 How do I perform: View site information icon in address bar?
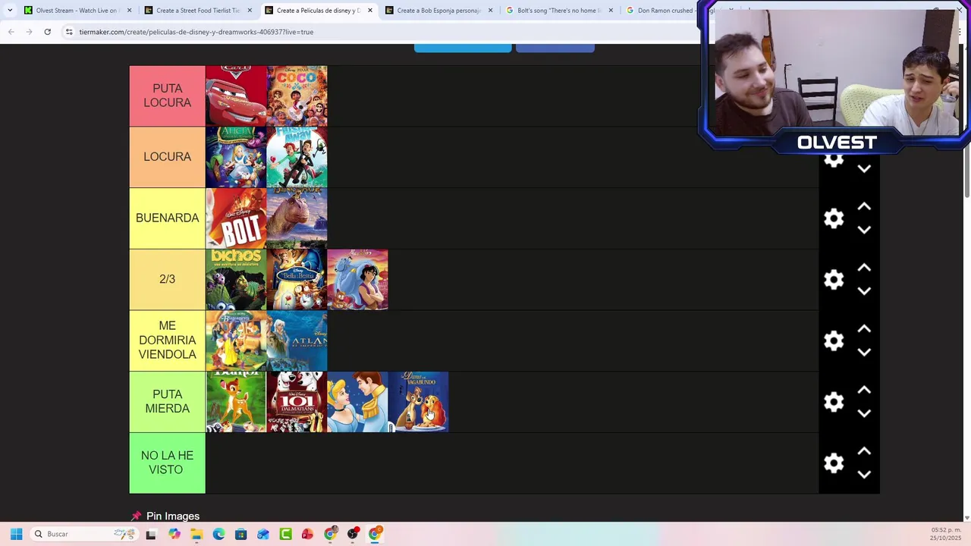pyautogui.click(x=69, y=32)
